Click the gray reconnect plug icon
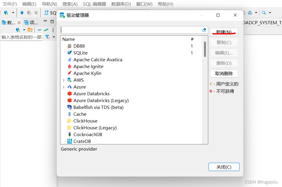The image size is (282, 187). click(29, 13)
